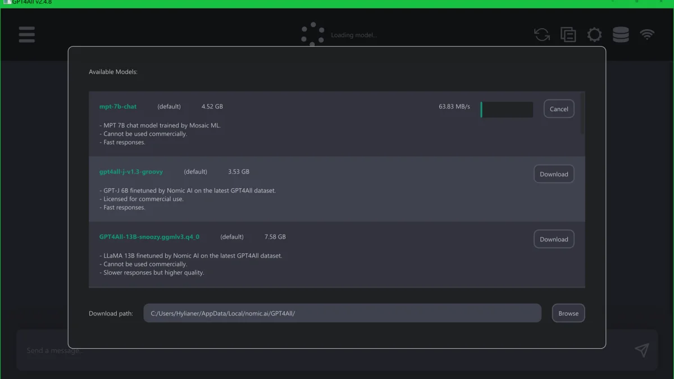The image size is (674, 379).
Task: Click the Available Models label
Action: [x=113, y=72]
